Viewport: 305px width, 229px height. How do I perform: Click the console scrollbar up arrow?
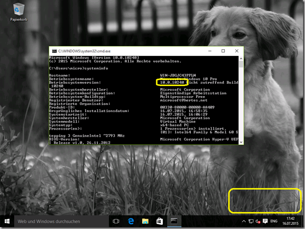[241, 58]
